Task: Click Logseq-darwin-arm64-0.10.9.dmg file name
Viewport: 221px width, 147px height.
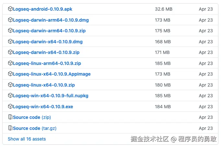Action: [51, 20]
